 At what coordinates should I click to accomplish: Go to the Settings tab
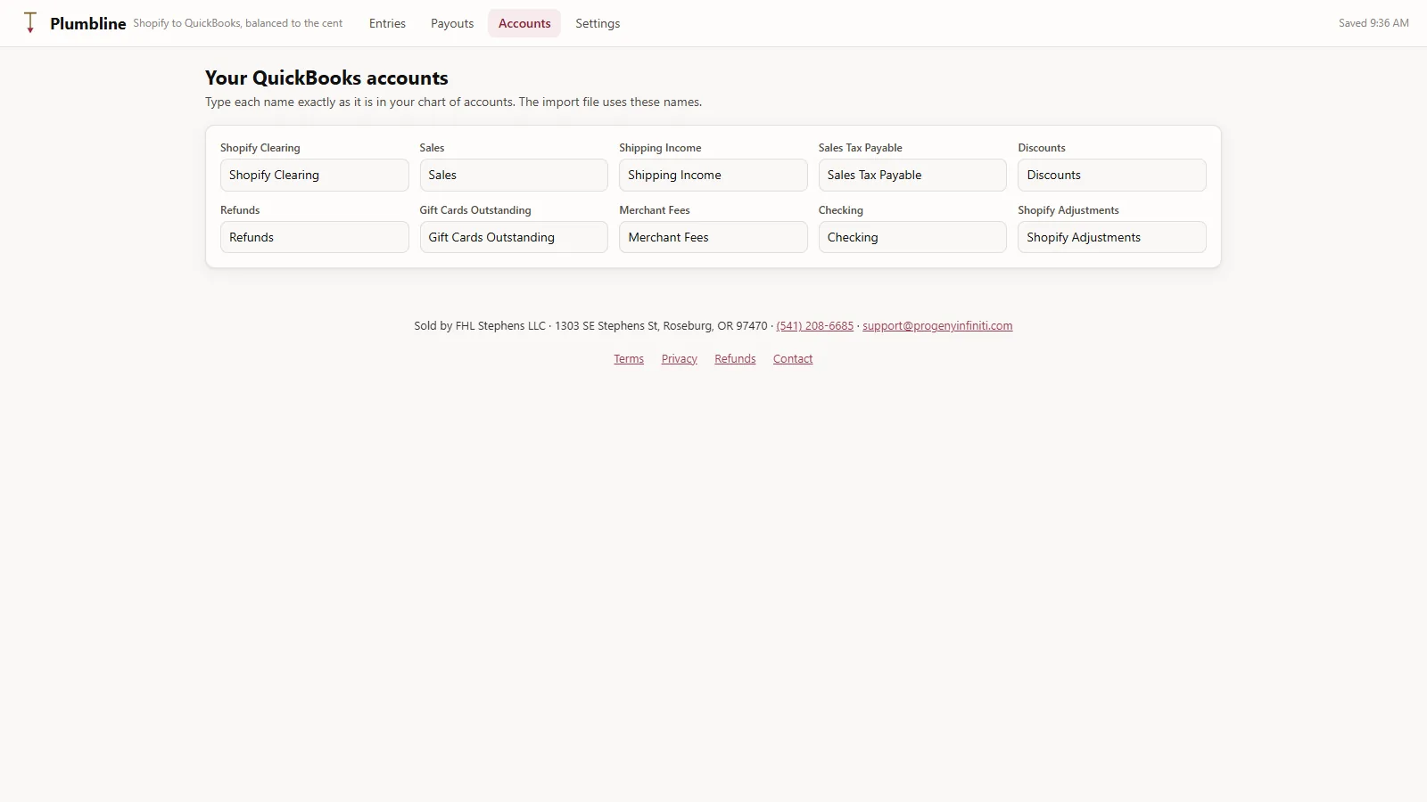(598, 23)
